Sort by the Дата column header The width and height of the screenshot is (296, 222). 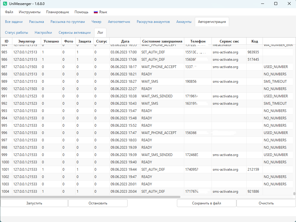click(125, 41)
